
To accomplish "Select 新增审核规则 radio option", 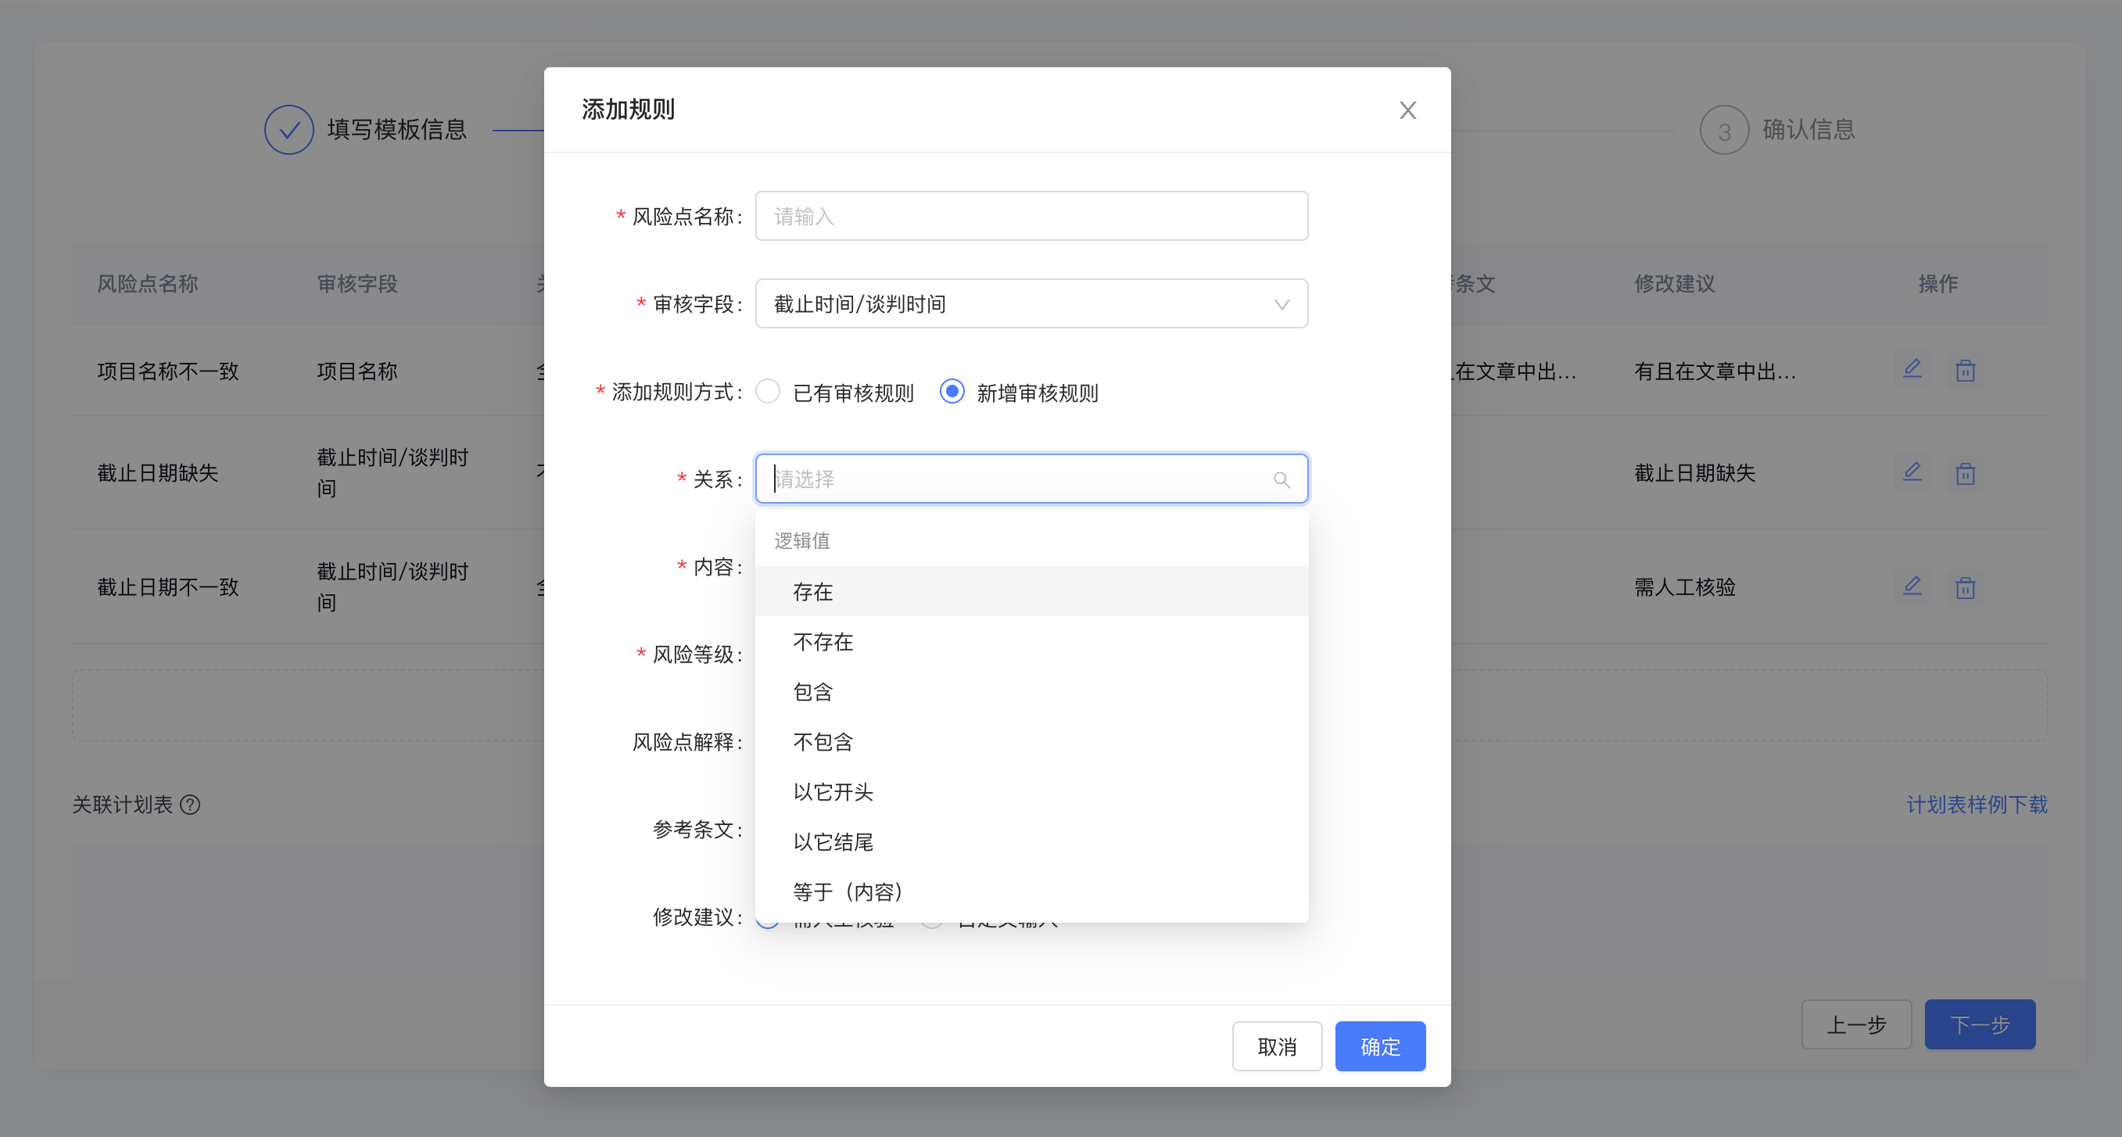I will pos(952,391).
